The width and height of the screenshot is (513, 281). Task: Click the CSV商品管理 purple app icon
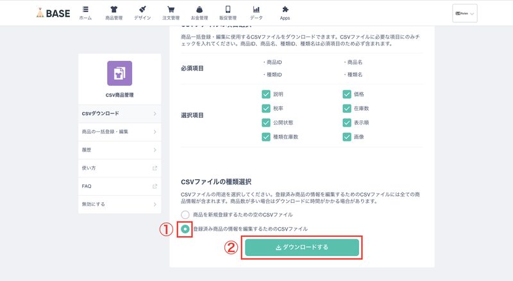pos(120,73)
